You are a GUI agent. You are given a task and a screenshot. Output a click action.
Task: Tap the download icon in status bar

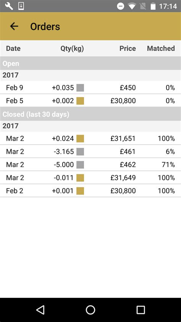pos(21,6)
